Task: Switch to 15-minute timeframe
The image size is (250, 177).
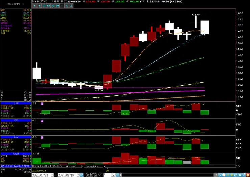Action: [48, 6]
